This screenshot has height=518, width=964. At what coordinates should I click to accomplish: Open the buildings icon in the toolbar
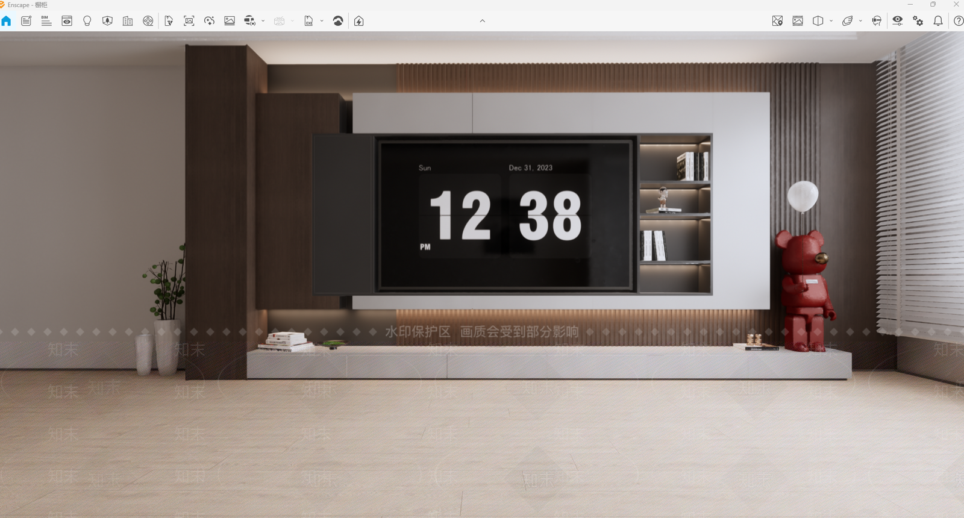coord(128,21)
